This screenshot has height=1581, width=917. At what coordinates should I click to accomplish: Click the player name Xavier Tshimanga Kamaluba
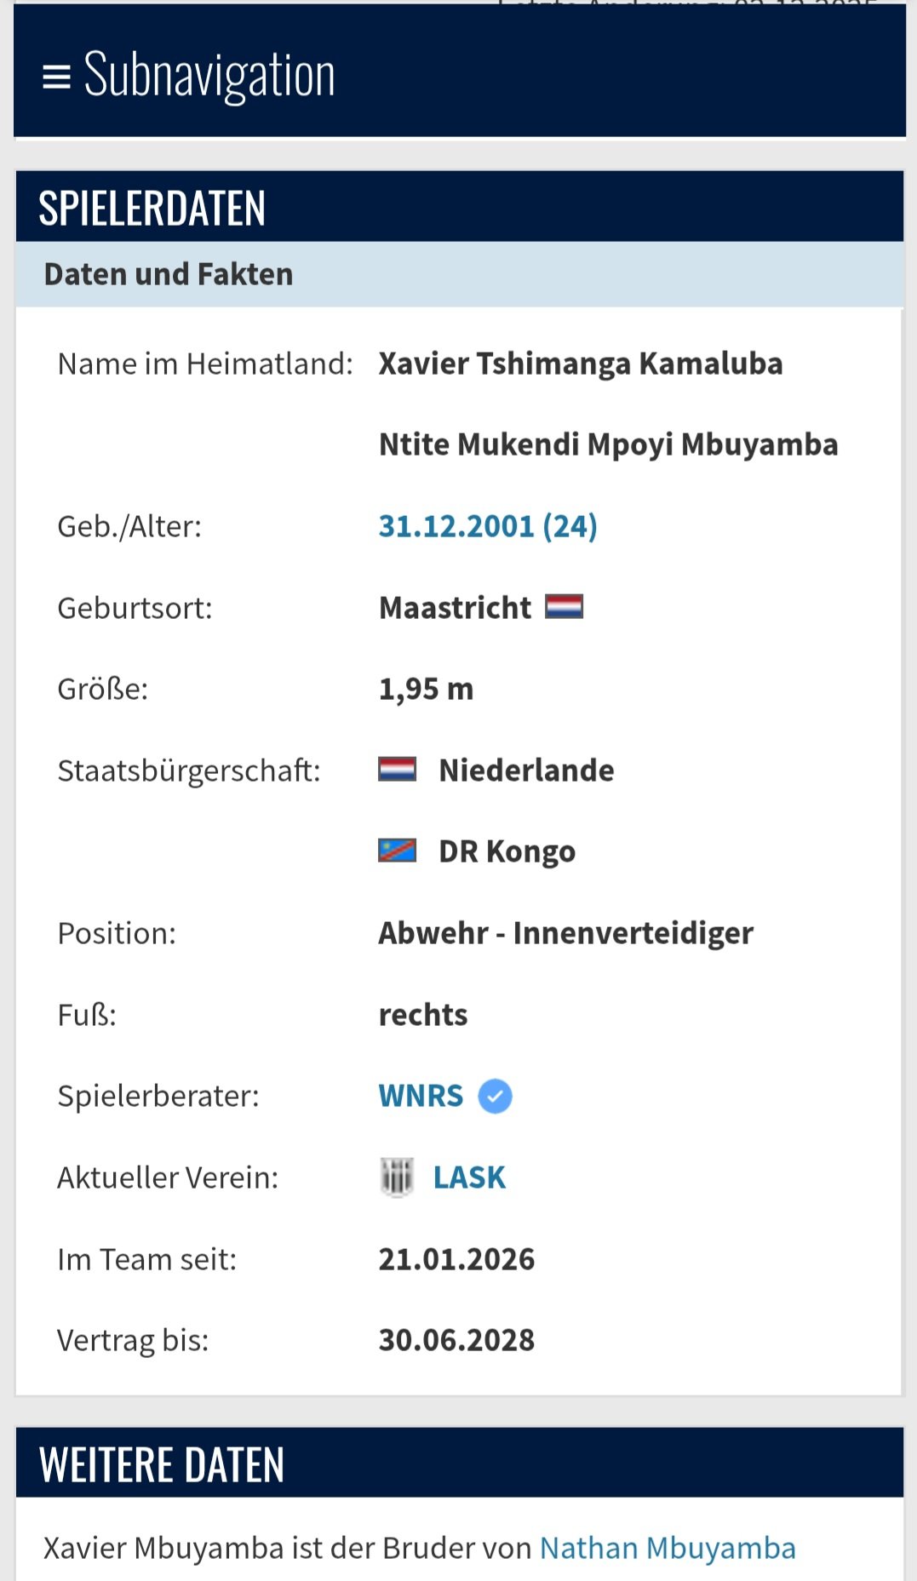580,364
